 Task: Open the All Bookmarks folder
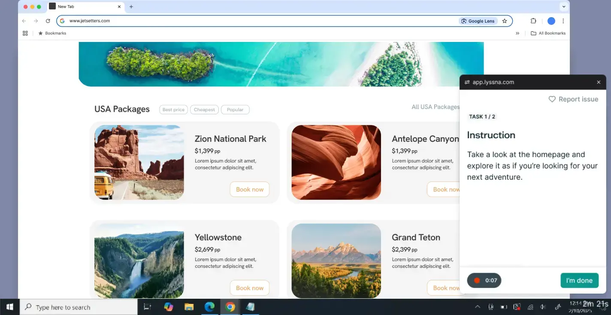(548, 33)
